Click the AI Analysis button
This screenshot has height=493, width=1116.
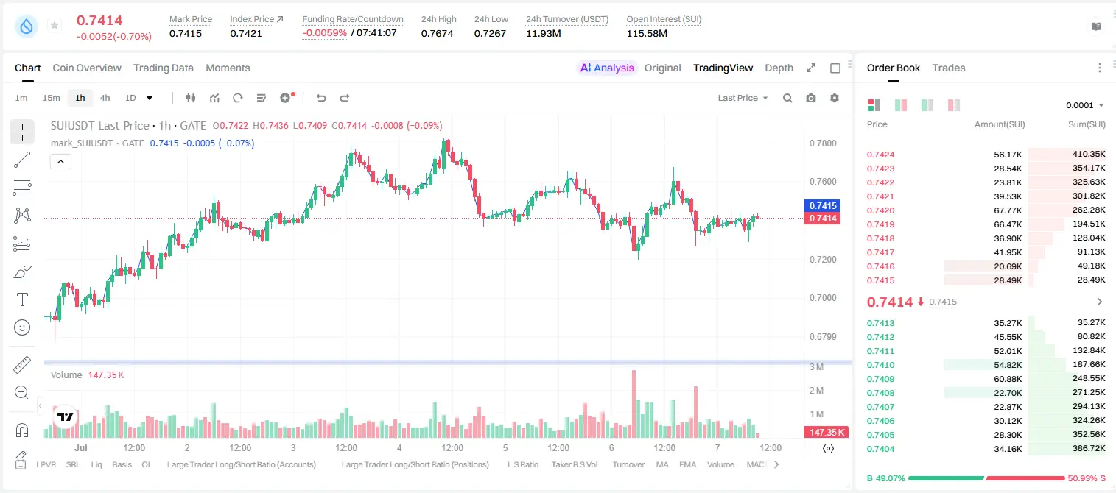[x=607, y=68]
